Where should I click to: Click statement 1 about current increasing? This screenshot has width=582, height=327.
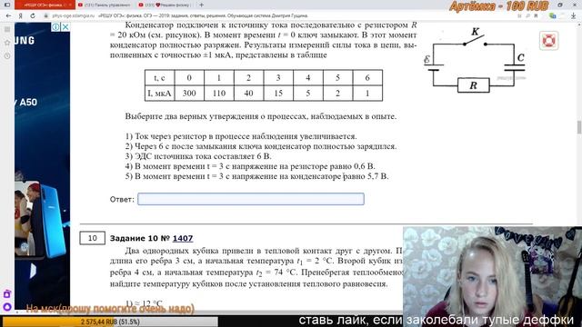(x=241, y=136)
